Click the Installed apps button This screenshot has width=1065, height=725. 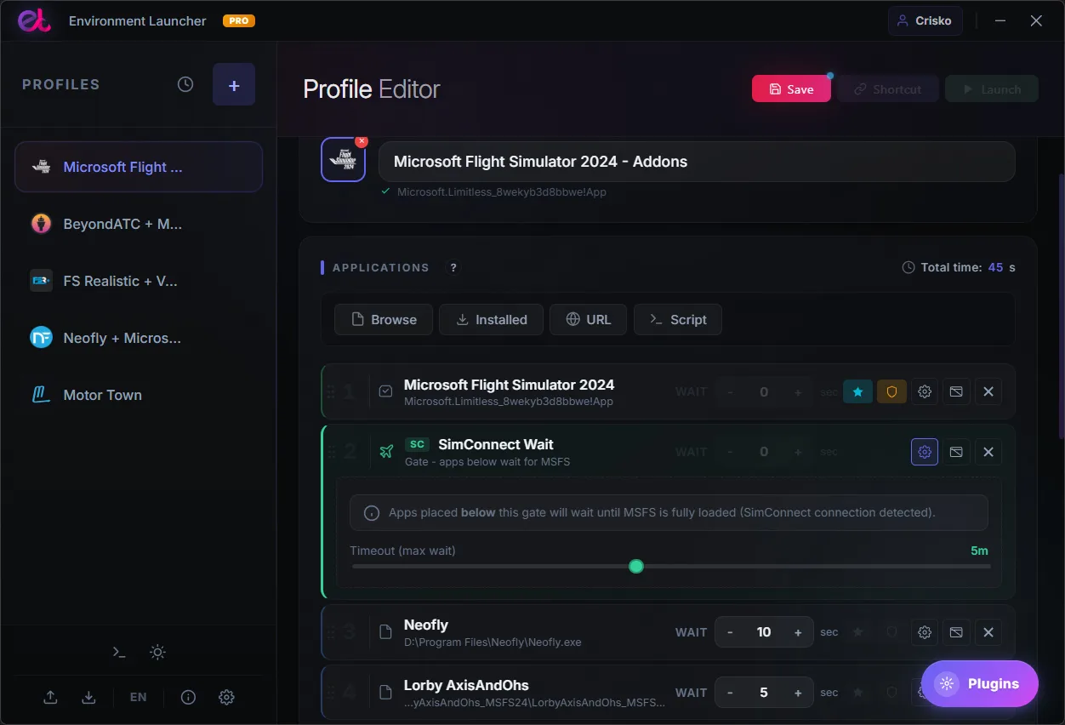492,320
